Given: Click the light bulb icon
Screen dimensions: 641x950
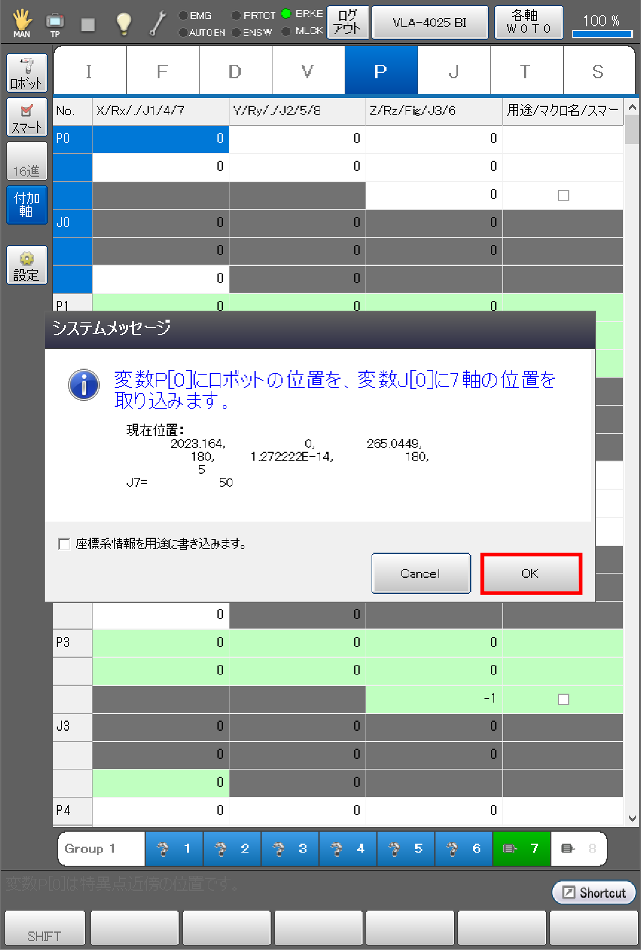Looking at the screenshot, I should (123, 23).
